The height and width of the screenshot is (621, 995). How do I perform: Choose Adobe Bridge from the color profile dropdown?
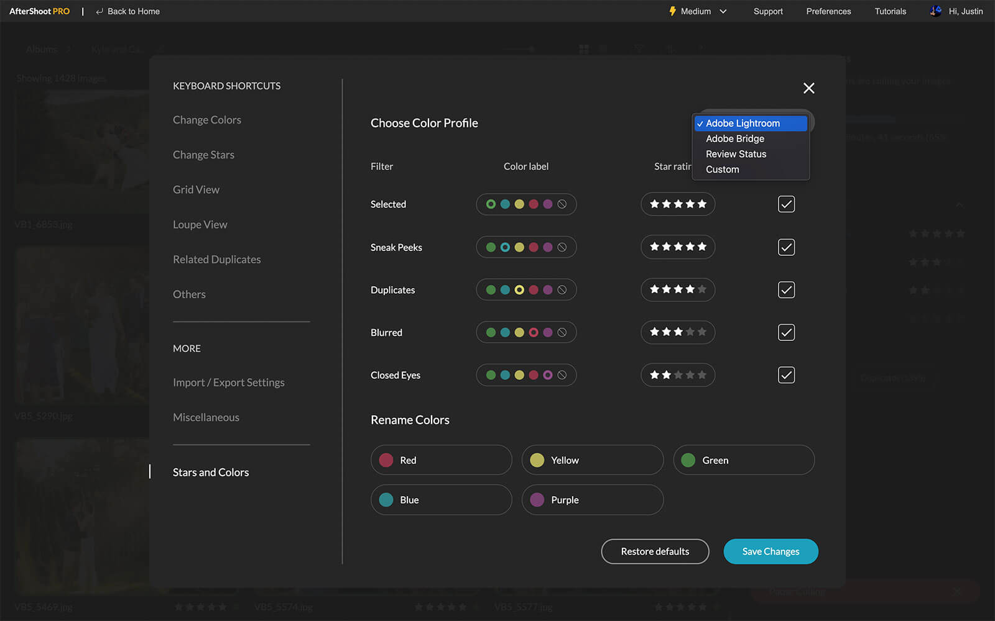point(734,138)
